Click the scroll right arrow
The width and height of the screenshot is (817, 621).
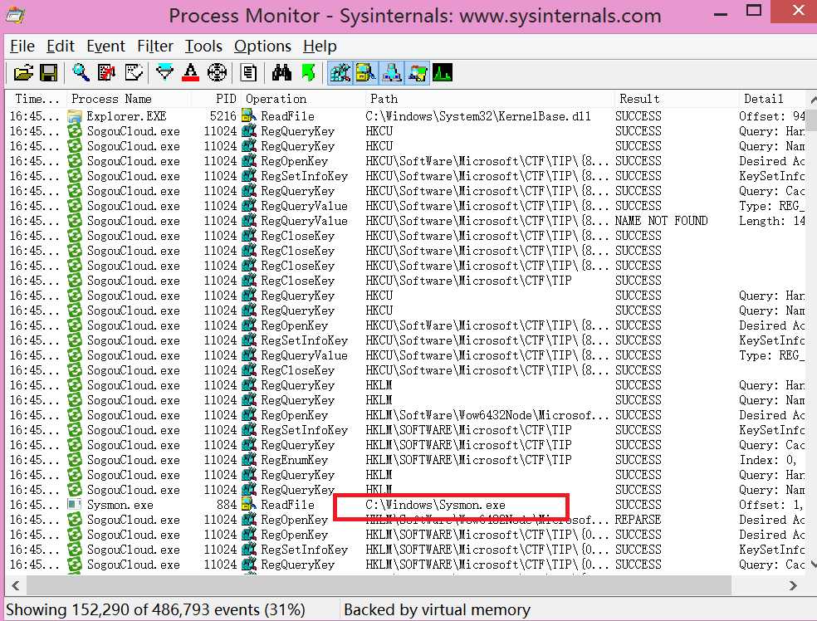tap(793, 585)
